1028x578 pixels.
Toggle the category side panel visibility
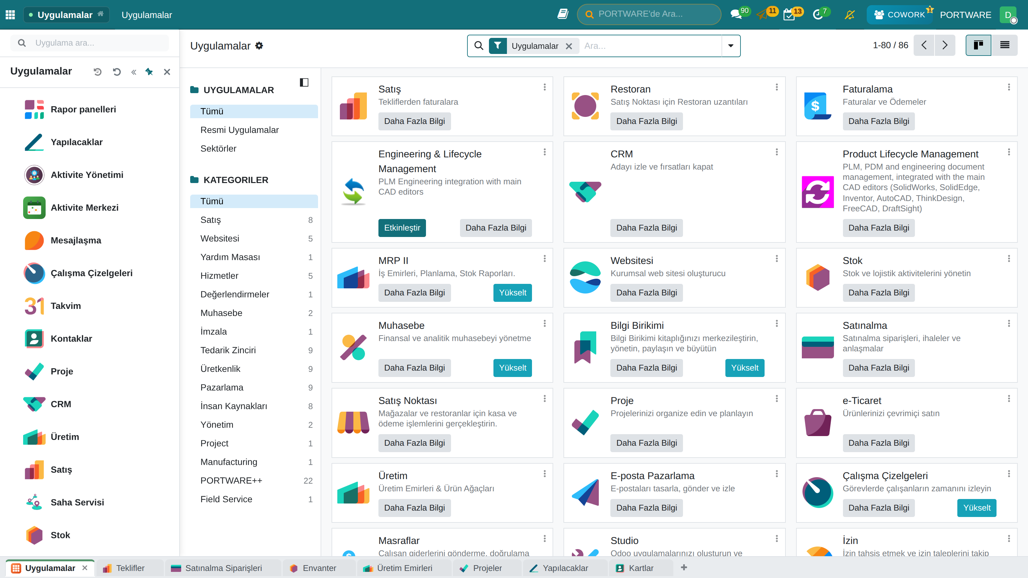pos(304,83)
